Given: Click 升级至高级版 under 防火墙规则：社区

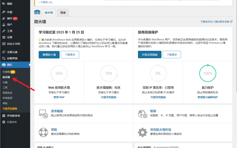Looking at the screenshot, I should click(109, 97).
